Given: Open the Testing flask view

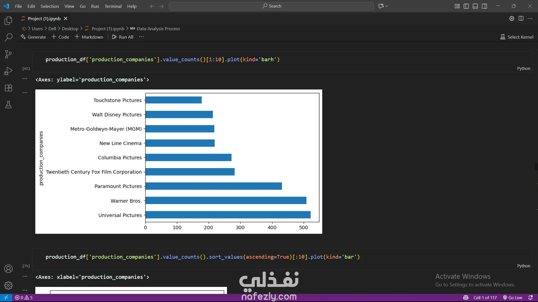Looking at the screenshot, I should pyautogui.click(x=8, y=105).
